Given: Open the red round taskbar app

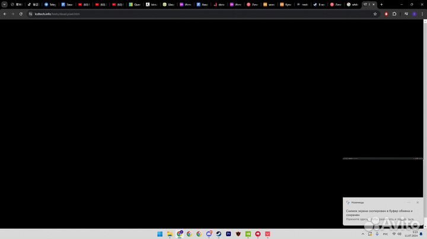Looking at the screenshot, I should click(258, 234).
